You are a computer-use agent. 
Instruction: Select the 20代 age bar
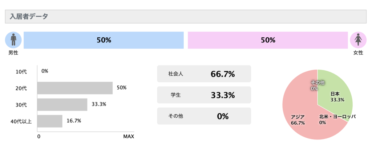pos(75,88)
